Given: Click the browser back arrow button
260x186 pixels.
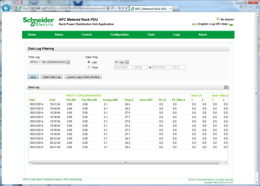Looking at the screenshot, I should [6, 8].
